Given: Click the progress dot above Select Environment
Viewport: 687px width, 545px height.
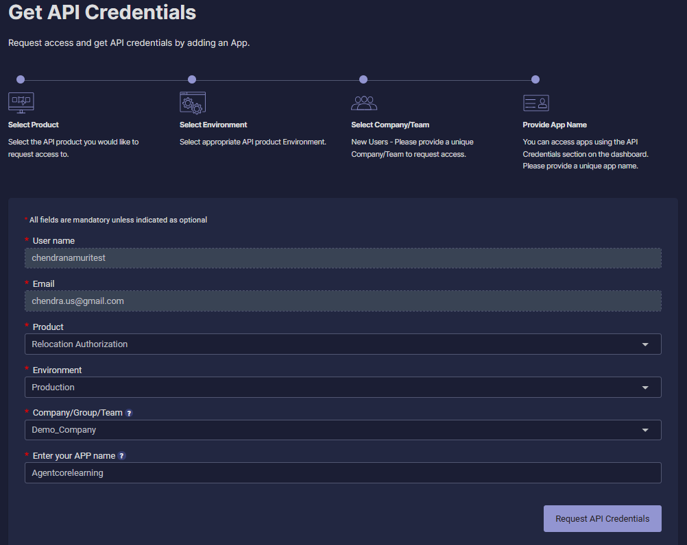Looking at the screenshot, I should [x=192, y=79].
